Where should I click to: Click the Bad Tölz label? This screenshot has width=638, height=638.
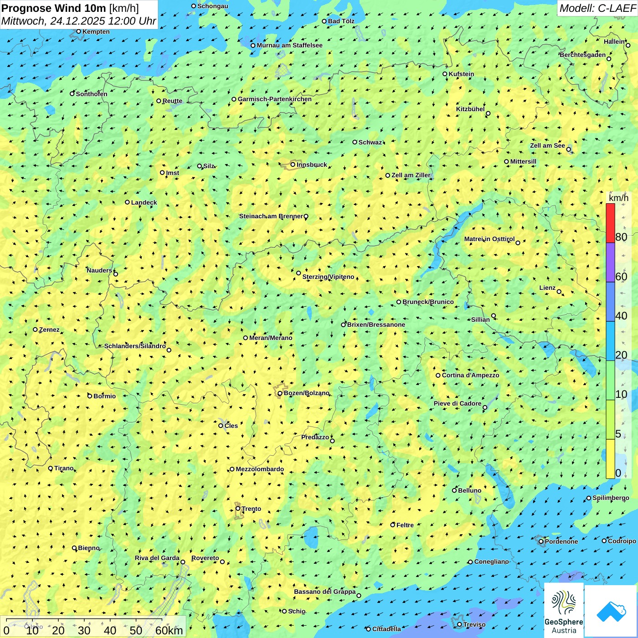(341, 21)
